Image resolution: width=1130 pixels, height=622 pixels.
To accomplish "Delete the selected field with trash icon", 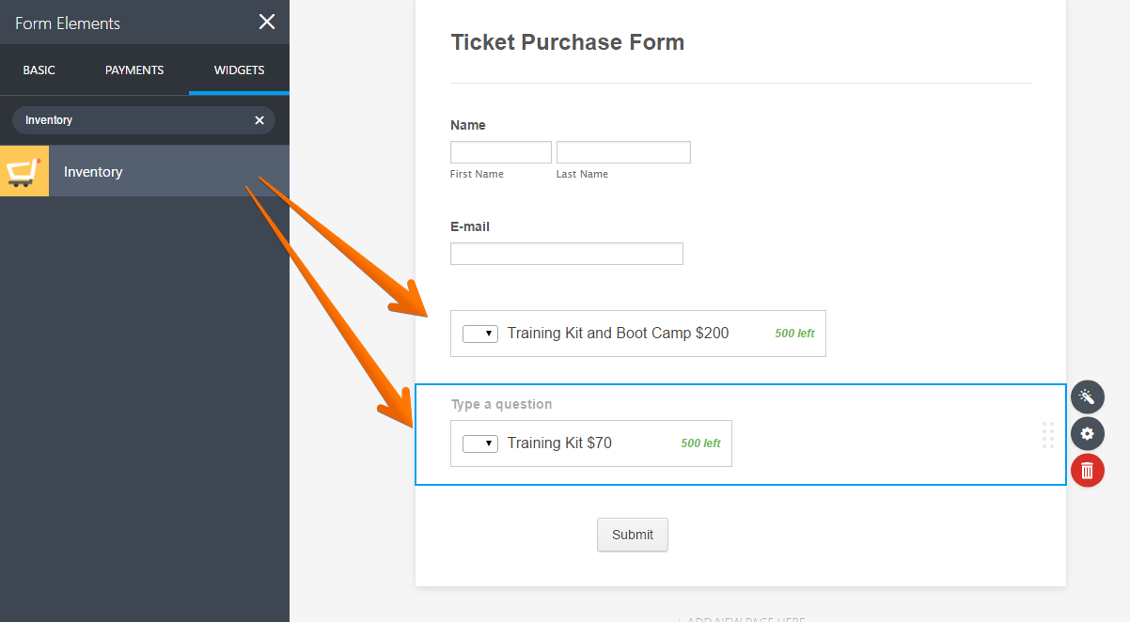I will coord(1087,470).
